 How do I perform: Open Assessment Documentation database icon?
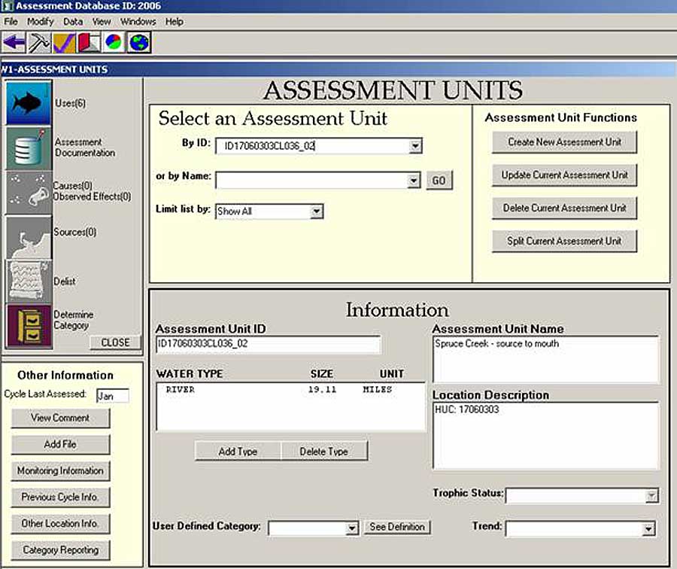(x=29, y=148)
